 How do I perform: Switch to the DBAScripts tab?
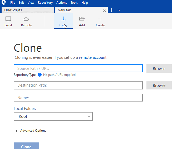(x=27, y=10)
